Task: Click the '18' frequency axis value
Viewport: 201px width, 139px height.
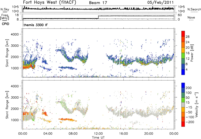Action: 17,15
